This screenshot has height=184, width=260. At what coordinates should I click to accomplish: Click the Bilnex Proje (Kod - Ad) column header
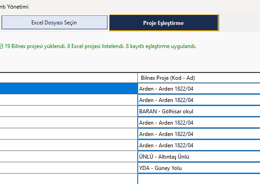(199, 77)
